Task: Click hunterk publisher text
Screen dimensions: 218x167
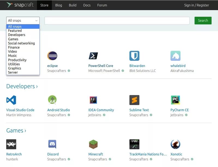Action: point(12,159)
